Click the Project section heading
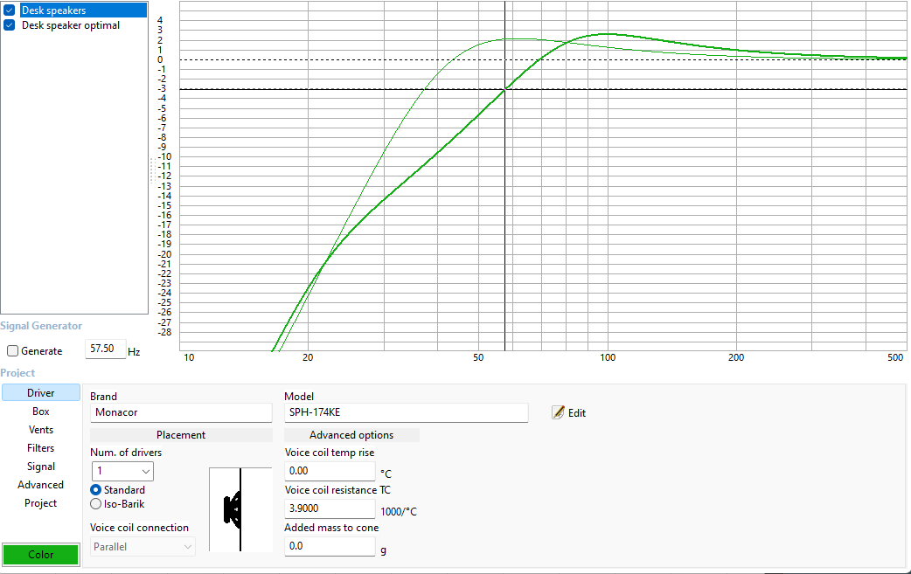 point(17,373)
